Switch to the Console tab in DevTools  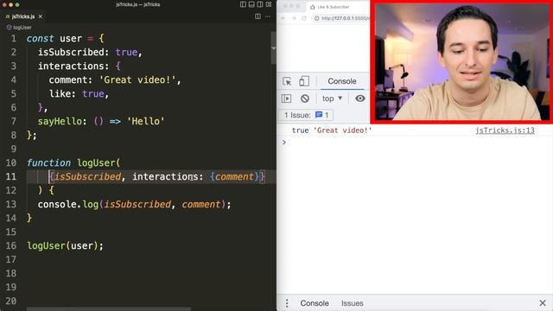(342, 81)
